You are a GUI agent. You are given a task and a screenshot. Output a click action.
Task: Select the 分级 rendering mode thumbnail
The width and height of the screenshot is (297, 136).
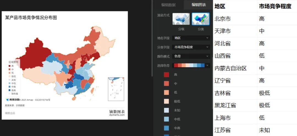[x=181, y=19]
